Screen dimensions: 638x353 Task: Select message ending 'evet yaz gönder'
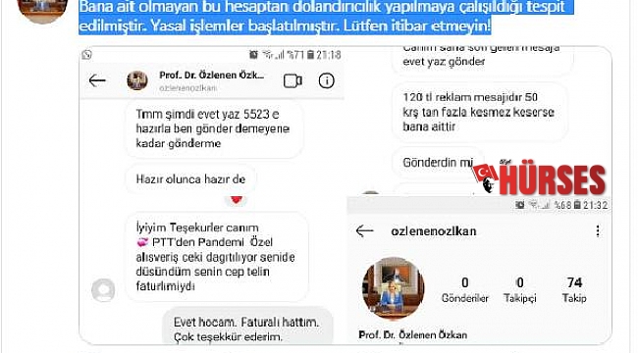[483, 61]
